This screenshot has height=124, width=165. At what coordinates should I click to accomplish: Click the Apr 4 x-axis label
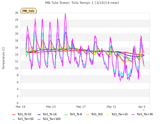(142, 107)
